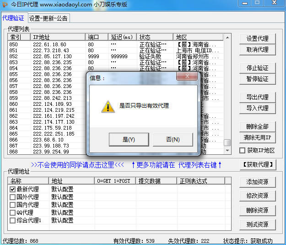The width and height of the screenshot is (286, 245).
Task: Sort by the 延迟(ms) column header
Action: click(123, 37)
